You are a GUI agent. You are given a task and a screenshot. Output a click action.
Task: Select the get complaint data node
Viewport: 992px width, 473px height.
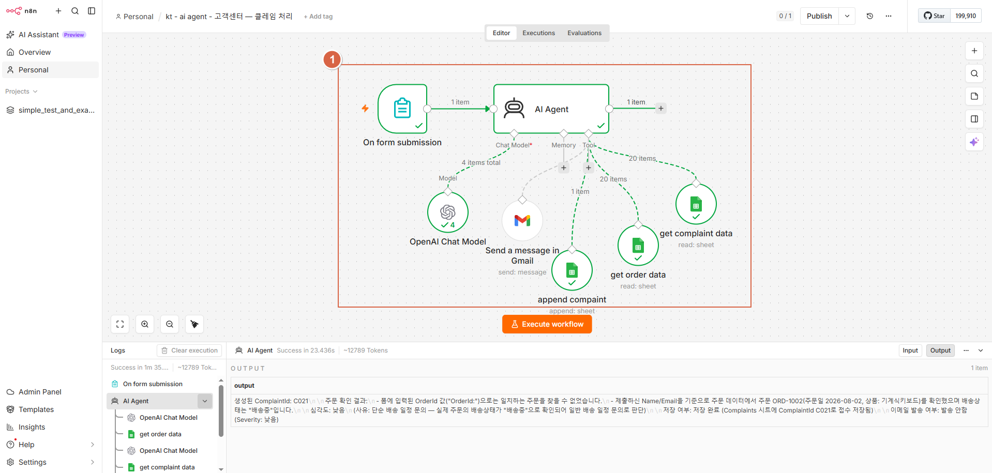696,204
